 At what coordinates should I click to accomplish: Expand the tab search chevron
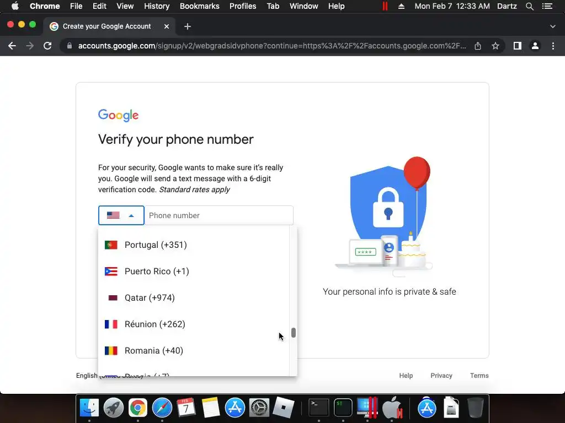point(553,26)
